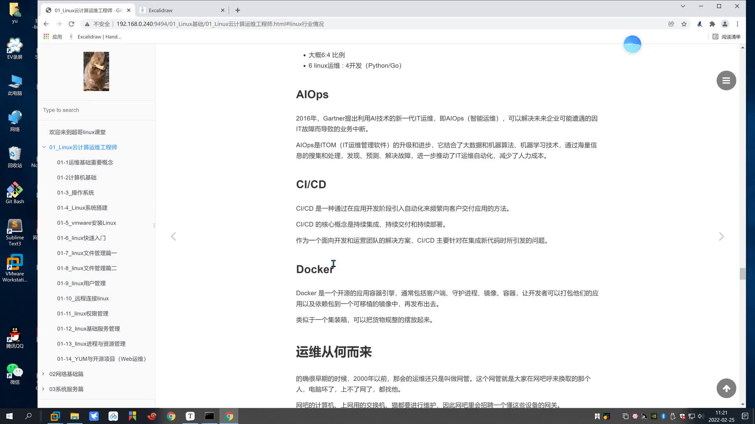
Task: Open 01-6_linux快速入门 chapter
Action: point(81,238)
